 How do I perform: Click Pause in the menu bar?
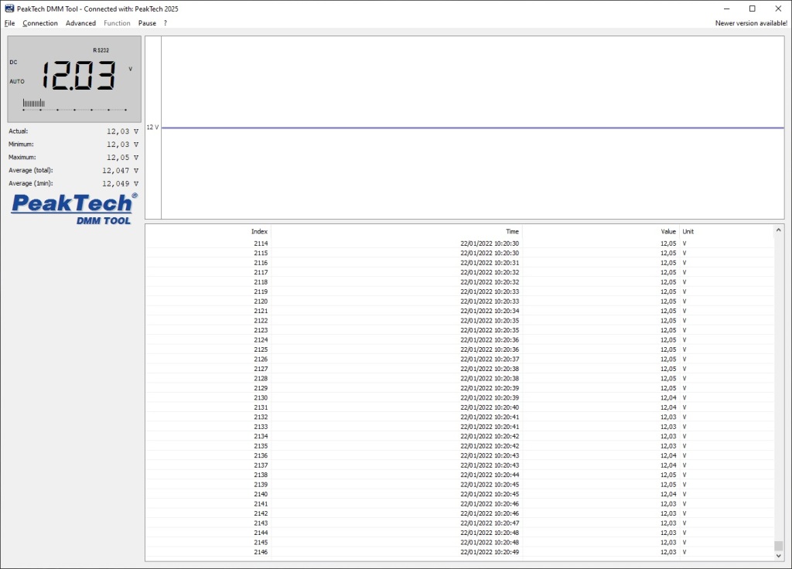click(147, 23)
